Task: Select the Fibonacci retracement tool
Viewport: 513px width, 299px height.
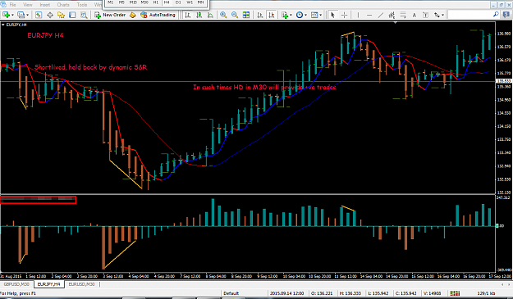Action: coord(403,15)
